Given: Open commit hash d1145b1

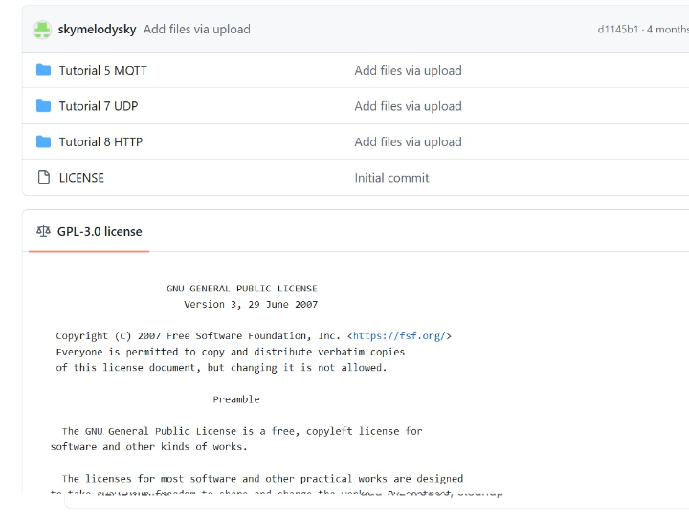Looking at the screenshot, I should [617, 30].
